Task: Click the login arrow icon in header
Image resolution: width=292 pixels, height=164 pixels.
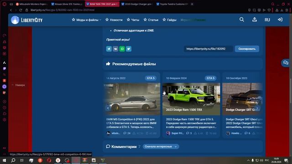Action: pos(280,20)
